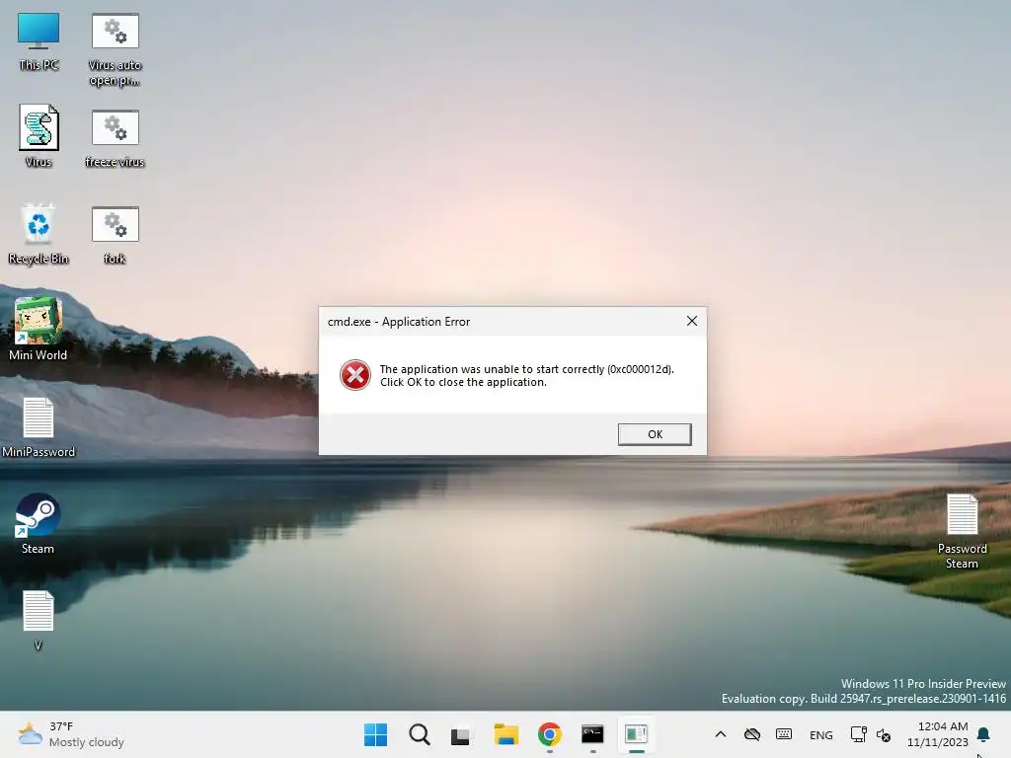1011x758 pixels.
Task: Click OK in the cmd.exe error dialog
Action: click(x=655, y=434)
